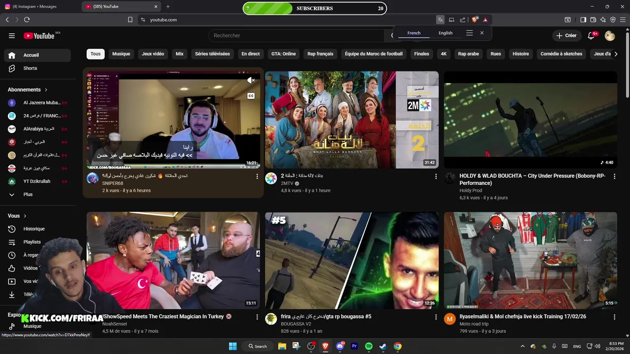The height and width of the screenshot is (354, 630).
Task: Open Brave Rewards triangle icon
Action: point(485,20)
